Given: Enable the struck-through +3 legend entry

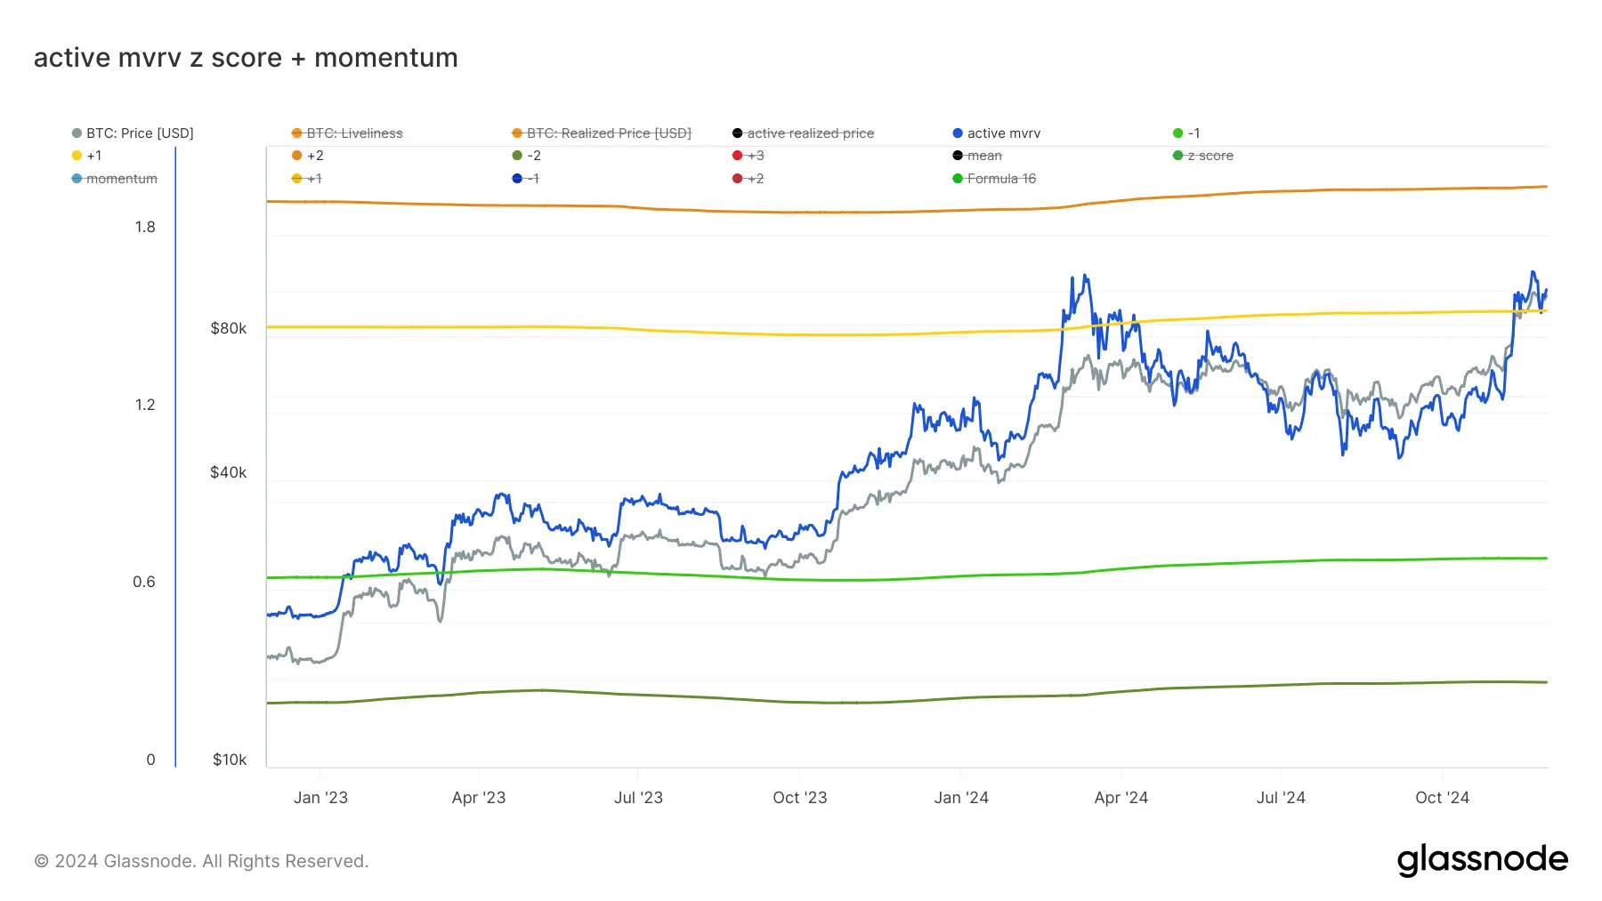Looking at the screenshot, I should pos(748,156).
